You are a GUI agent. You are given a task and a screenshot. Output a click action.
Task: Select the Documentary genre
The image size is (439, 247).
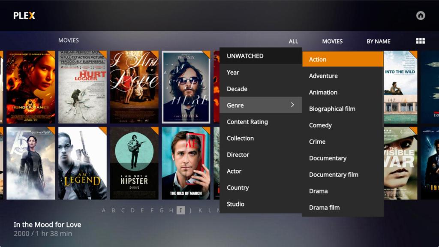click(x=328, y=158)
